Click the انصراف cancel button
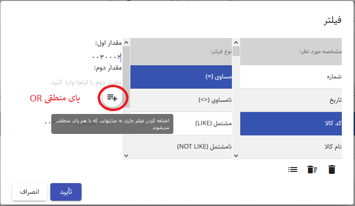The image size is (355, 206). point(29,192)
